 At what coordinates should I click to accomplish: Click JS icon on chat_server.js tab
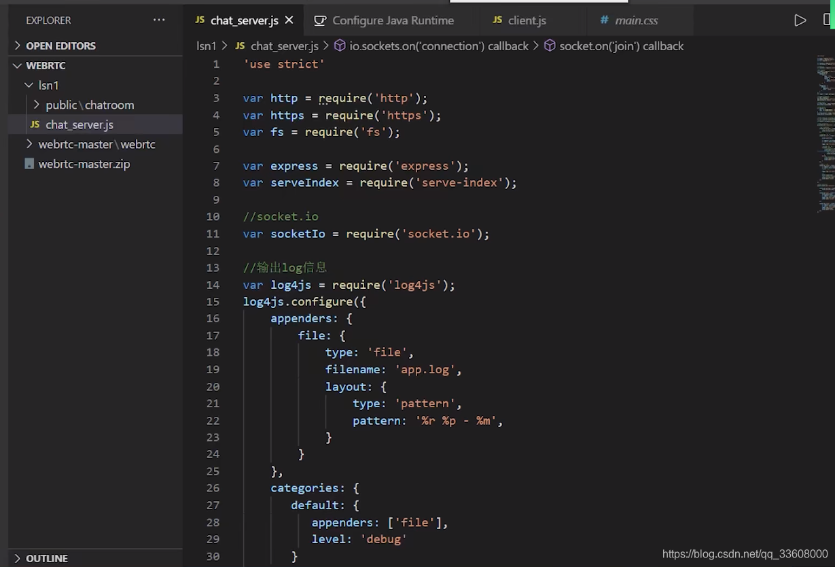coord(200,20)
